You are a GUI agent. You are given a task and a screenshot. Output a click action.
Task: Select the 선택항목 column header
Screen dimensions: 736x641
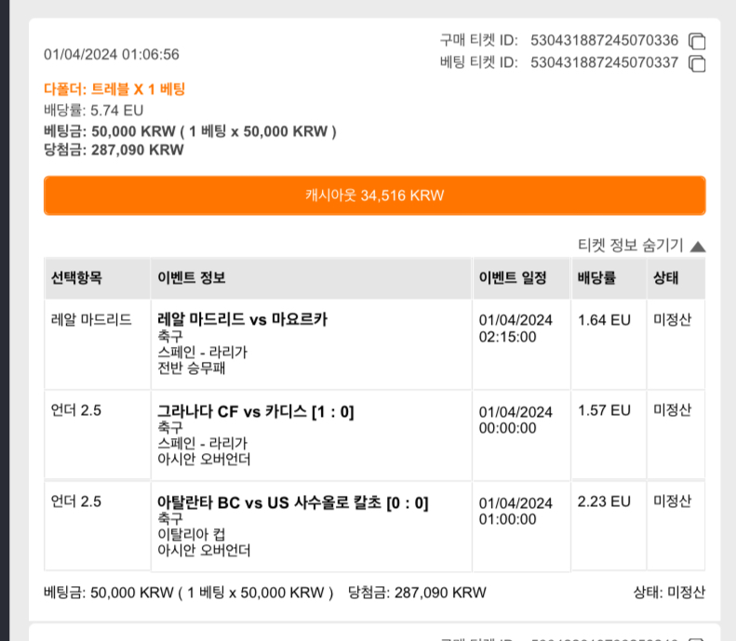coord(97,278)
